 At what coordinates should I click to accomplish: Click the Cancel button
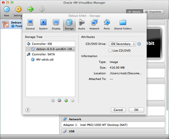coord(118,110)
